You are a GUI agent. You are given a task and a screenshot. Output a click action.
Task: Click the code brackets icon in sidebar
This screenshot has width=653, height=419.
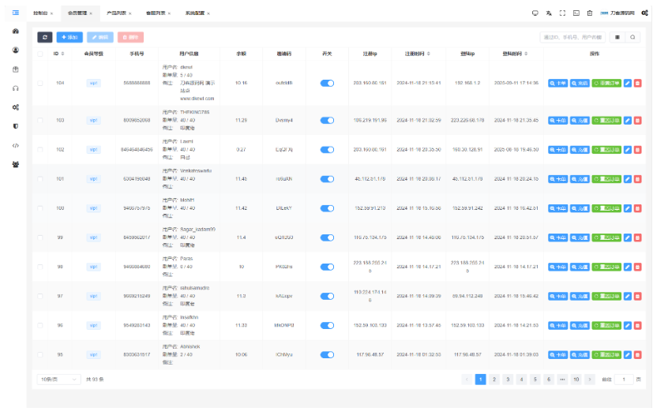click(x=15, y=145)
